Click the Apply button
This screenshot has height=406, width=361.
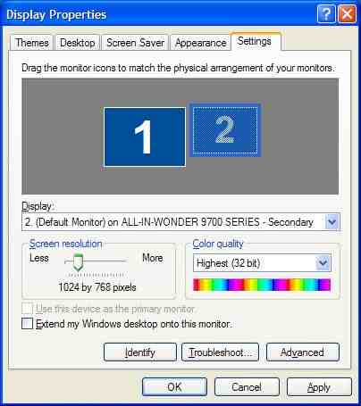click(x=319, y=387)
